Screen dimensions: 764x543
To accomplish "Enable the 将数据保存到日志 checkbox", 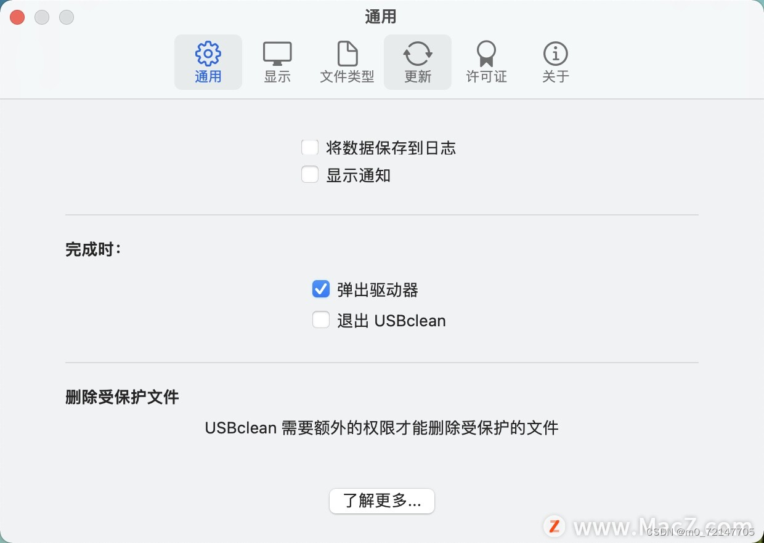I will point(310,148).
